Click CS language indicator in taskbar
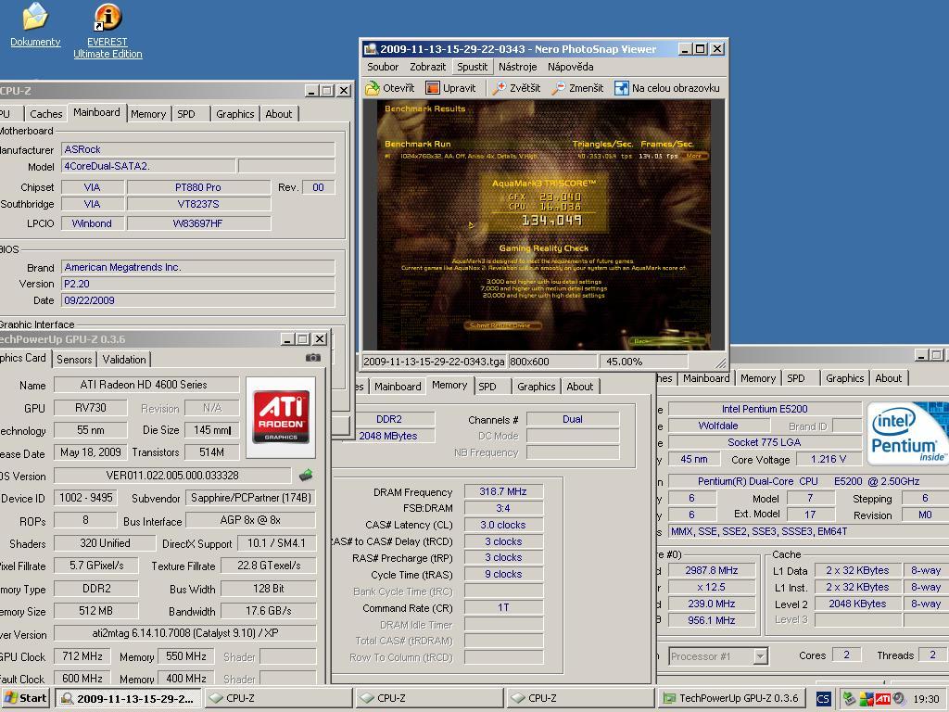 tap(823, 699)
